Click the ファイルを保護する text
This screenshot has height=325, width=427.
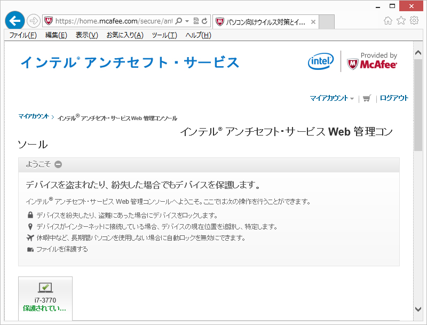click(x=62, y=249)
